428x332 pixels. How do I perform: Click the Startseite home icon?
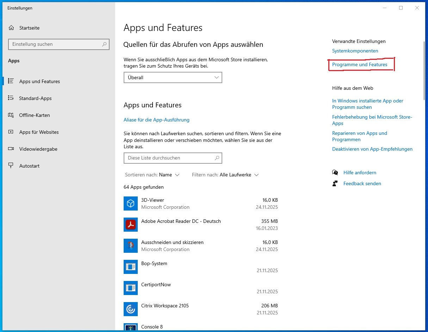point(12,28)
